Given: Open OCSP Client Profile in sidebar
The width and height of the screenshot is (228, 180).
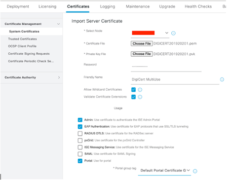Looking at the screenshot, I should (22, 46).
